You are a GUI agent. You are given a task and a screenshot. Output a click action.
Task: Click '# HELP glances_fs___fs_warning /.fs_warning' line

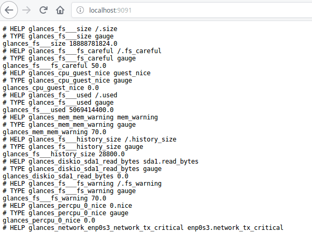(82, 184)
